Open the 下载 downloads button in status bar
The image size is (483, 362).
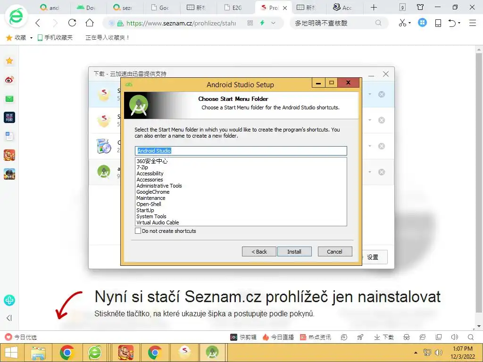point(384,337)
